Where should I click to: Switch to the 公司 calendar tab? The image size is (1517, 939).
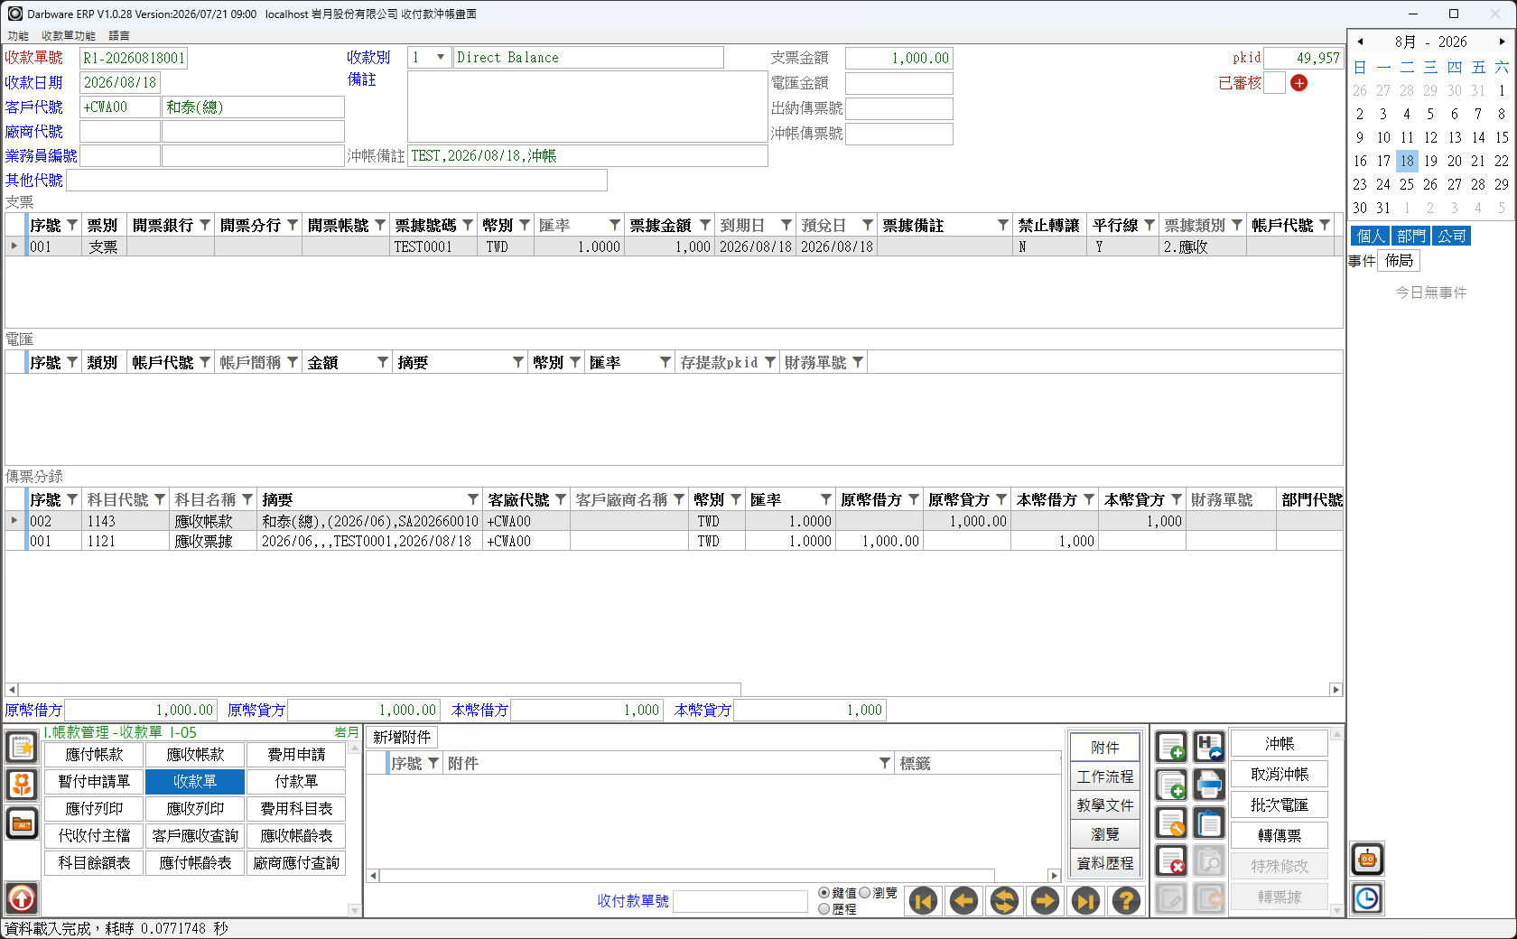click(x=1452, y=236)
